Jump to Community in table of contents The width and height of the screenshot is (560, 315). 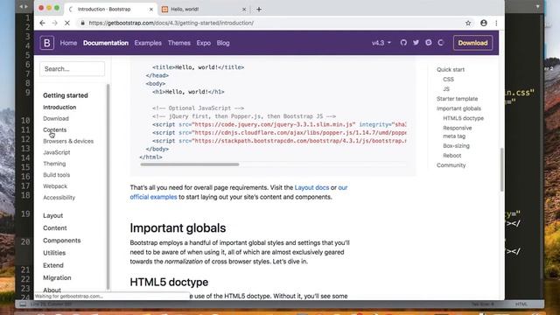pos(451,165)
